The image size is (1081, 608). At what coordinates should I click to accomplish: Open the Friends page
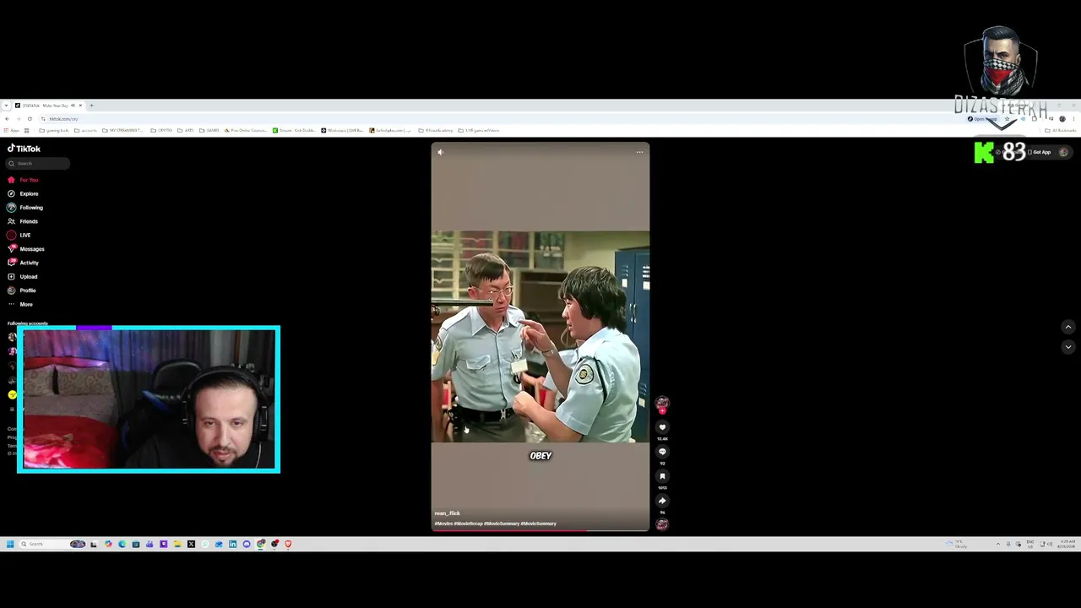tap(24, 221)
